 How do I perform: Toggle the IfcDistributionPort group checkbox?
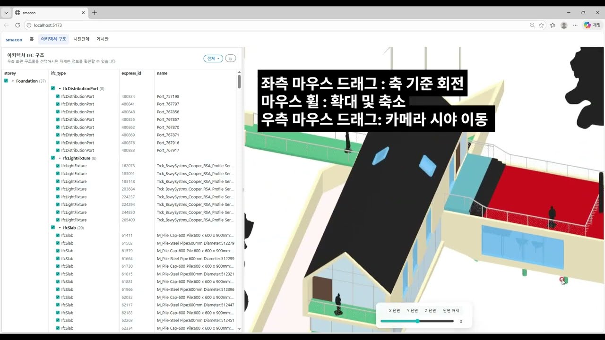coord(53,88)
